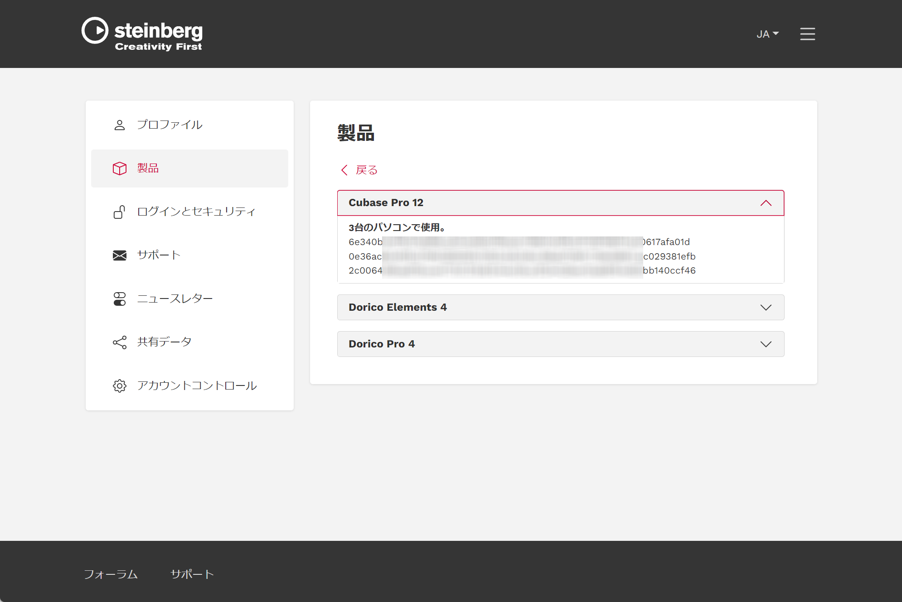Viewport: 902px width, 602px height.
Task: Open the hamburger menu icon
Action: [x=807, y=34]
